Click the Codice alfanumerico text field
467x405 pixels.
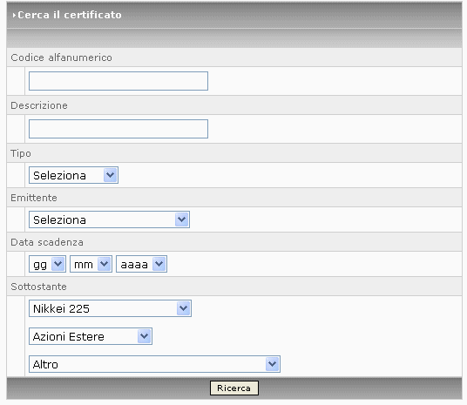click(x=118, y=81)
